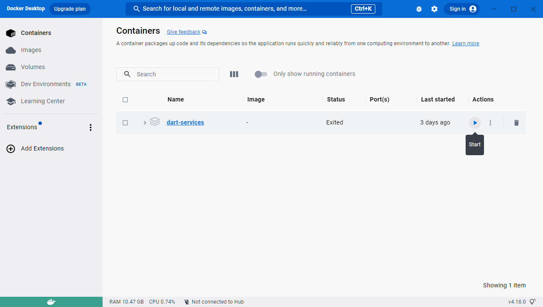Select the dart-services row checkbox
Image resolution: width=543 pixels, height=307 pixels.
click(125, 123)
